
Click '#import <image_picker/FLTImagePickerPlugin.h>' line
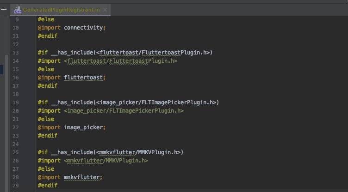click(111, 111)
